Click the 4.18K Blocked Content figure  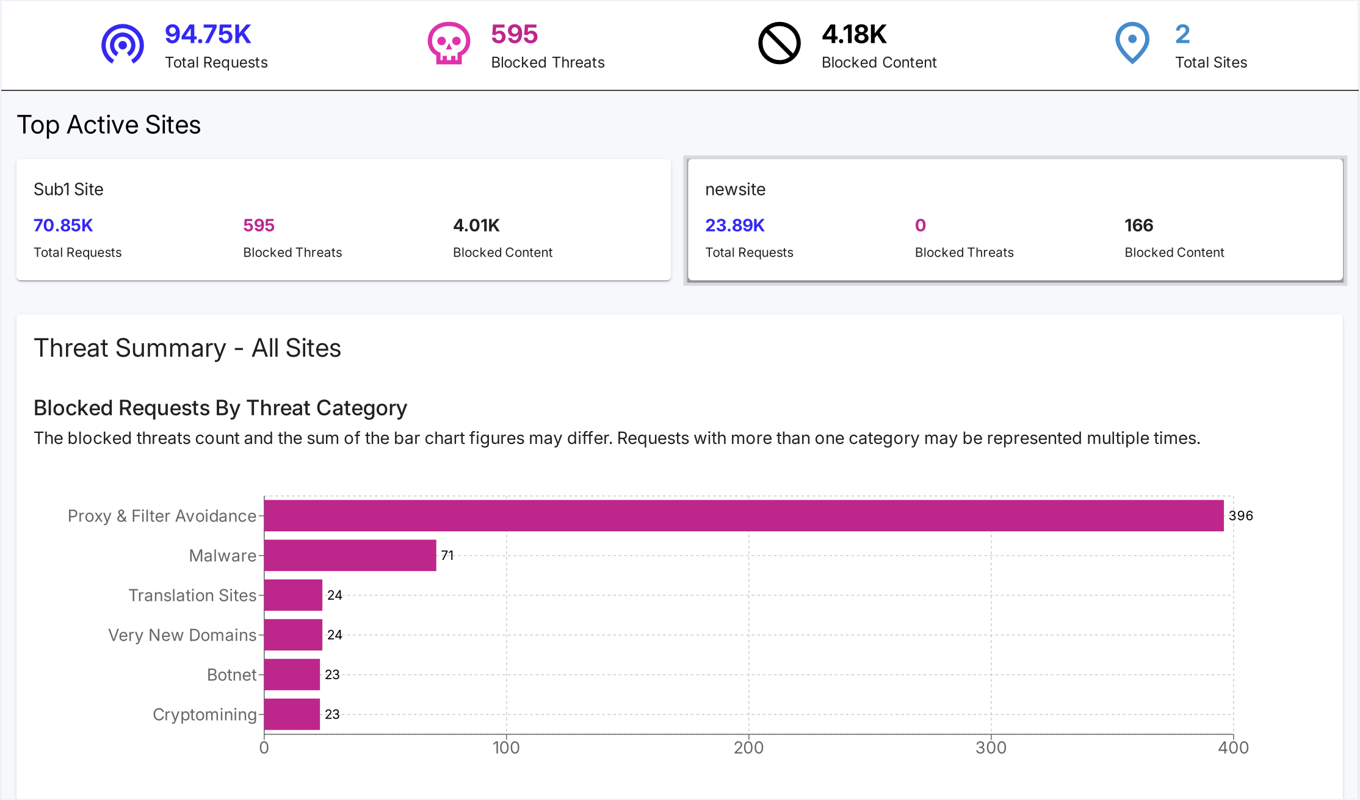coord(853,34)
